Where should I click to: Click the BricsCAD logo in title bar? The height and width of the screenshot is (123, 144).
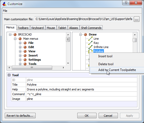pos(4,4)
